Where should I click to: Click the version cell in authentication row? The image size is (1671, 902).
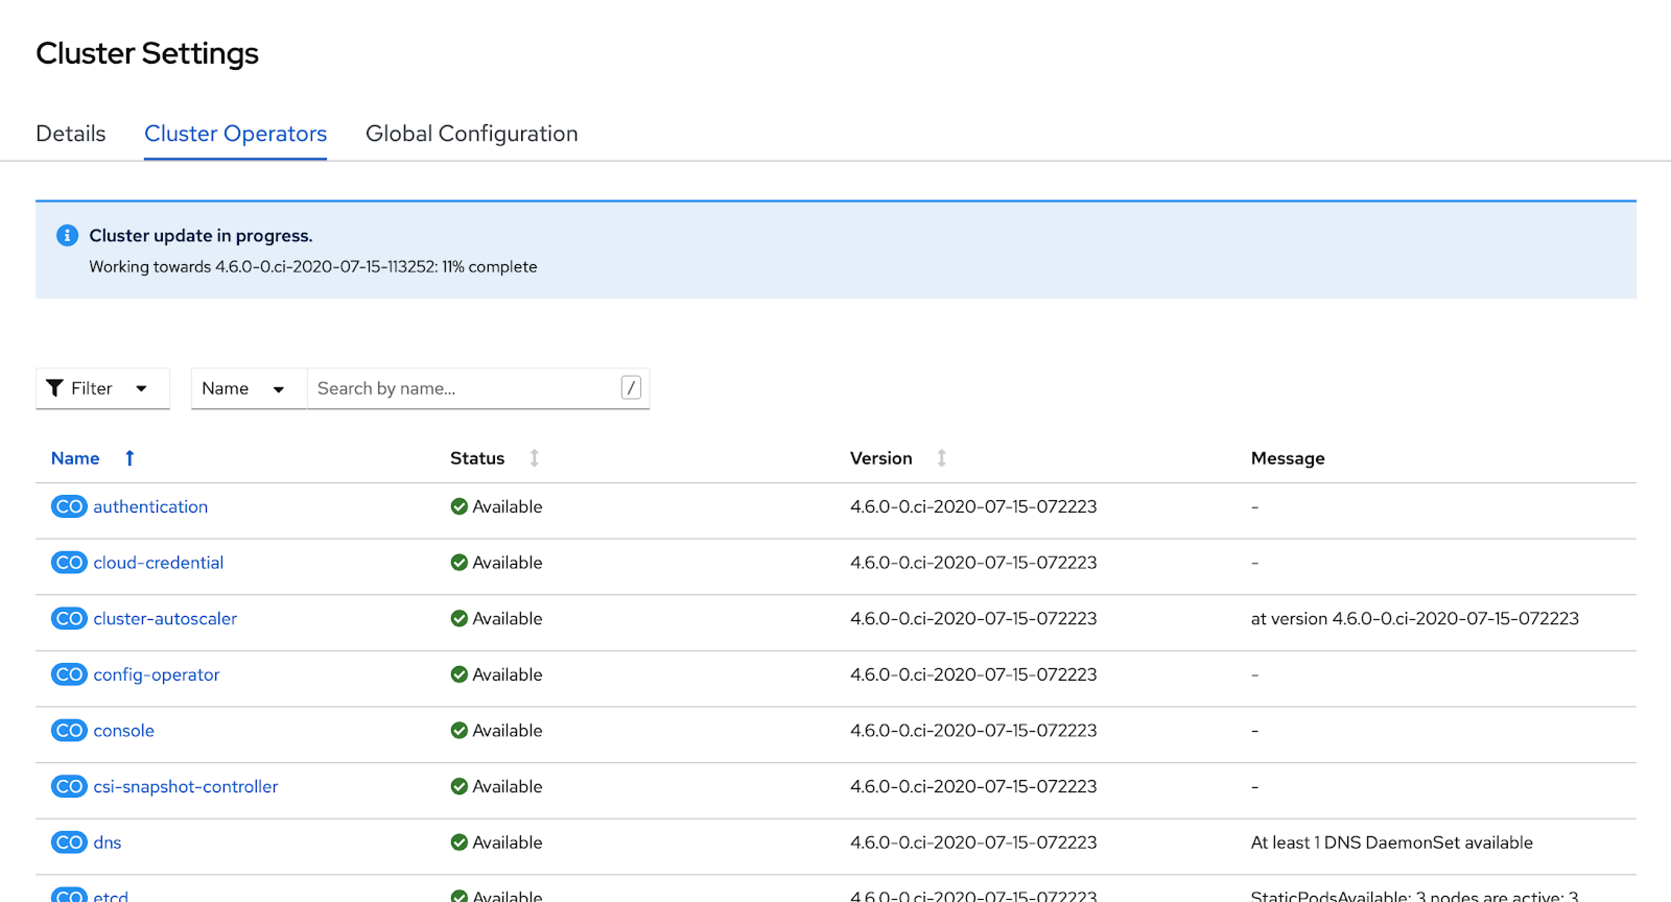[x=974, y=506]
